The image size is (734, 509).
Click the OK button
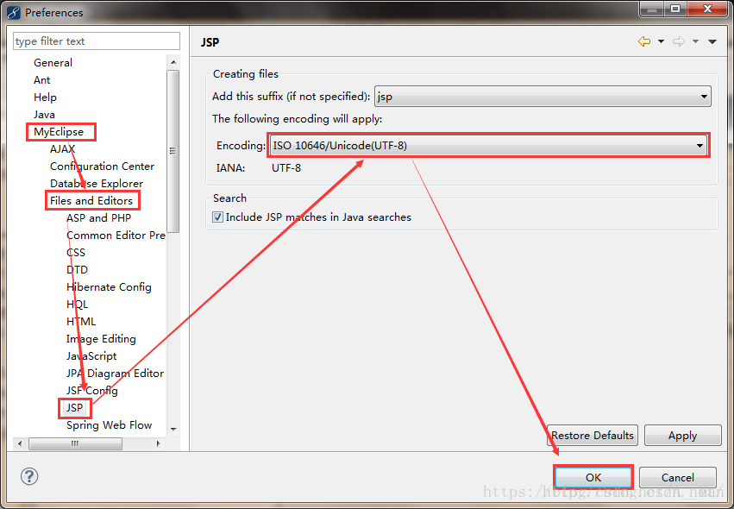click(x=593, y=477)
